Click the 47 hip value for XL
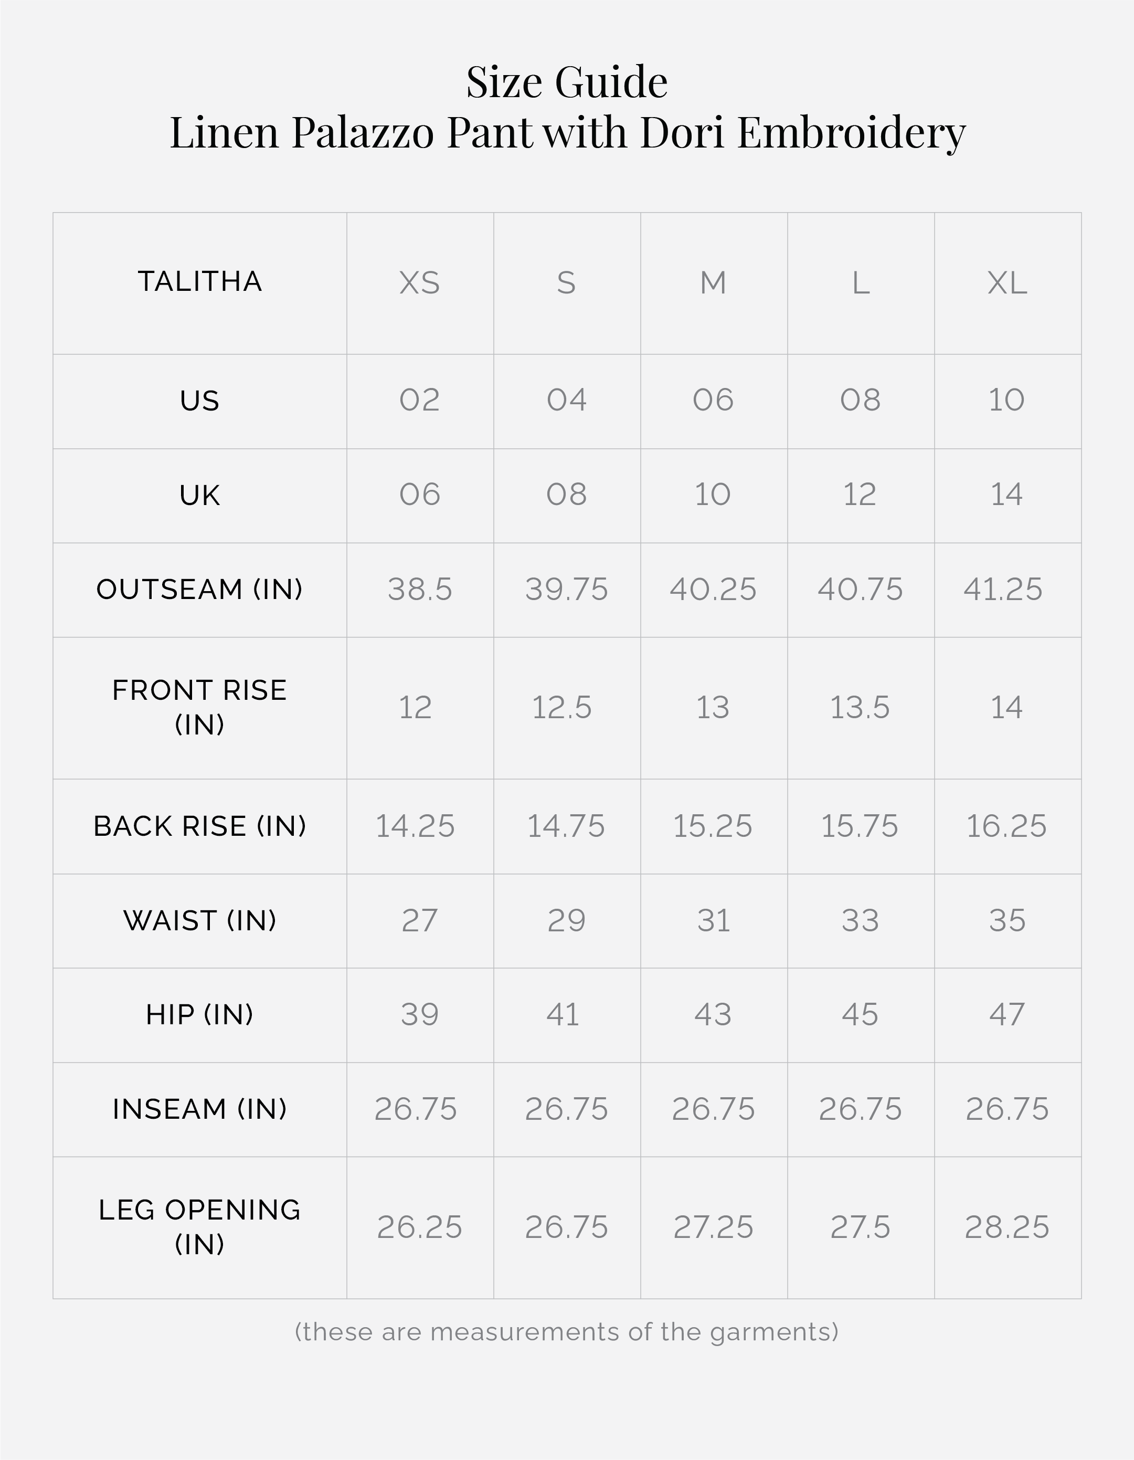 click(1007, 1015)
